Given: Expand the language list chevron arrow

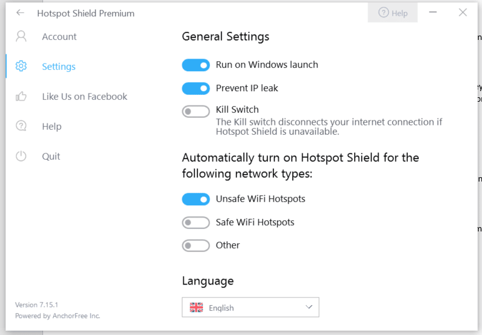Looking at the screenshot, I should pyautogui.click(x=309, y=307).
